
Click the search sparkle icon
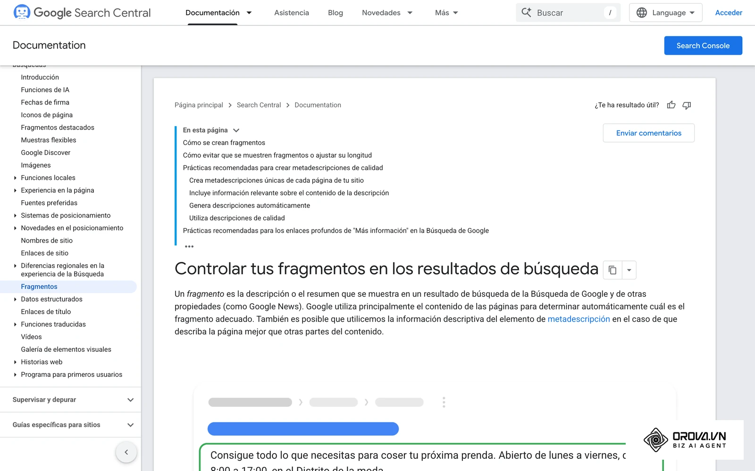point(526,12)
